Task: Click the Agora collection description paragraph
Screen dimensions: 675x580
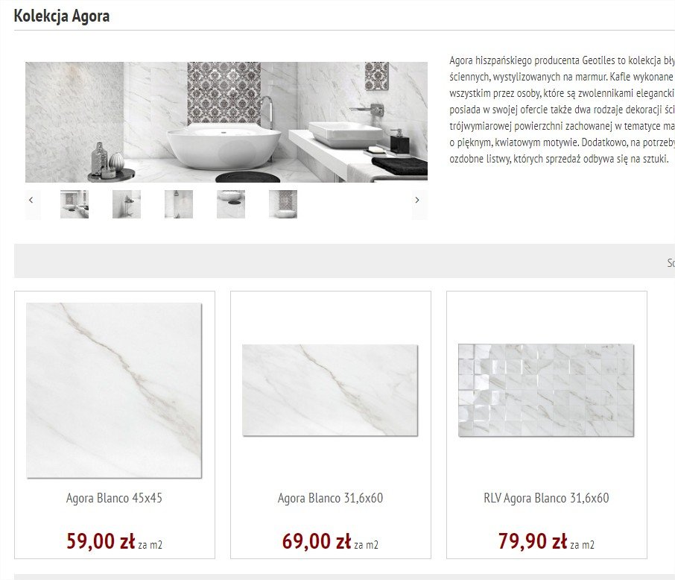Action: (x=562, y=110)
